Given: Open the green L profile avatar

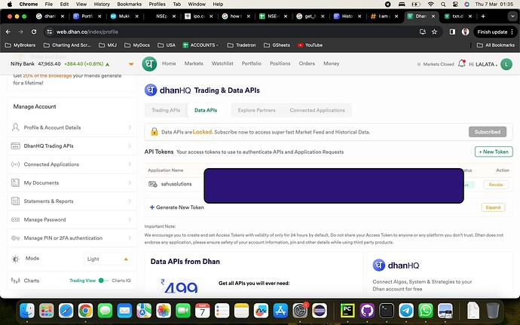Looking at the screenshot, I should click(x=506, y=64).
